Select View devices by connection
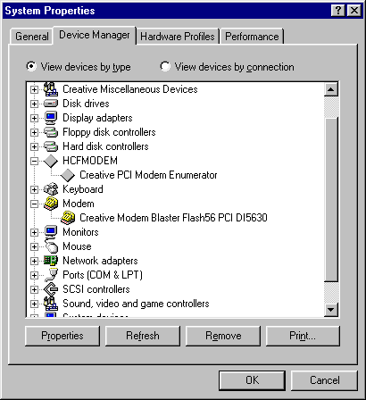 [x=227, y=67]
